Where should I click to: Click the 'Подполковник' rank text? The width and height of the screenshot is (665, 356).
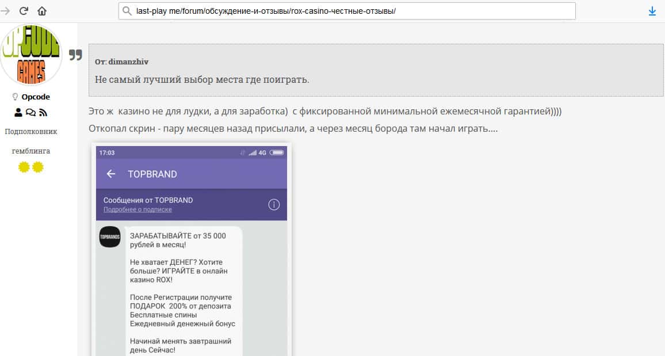[x=31, y=131]
